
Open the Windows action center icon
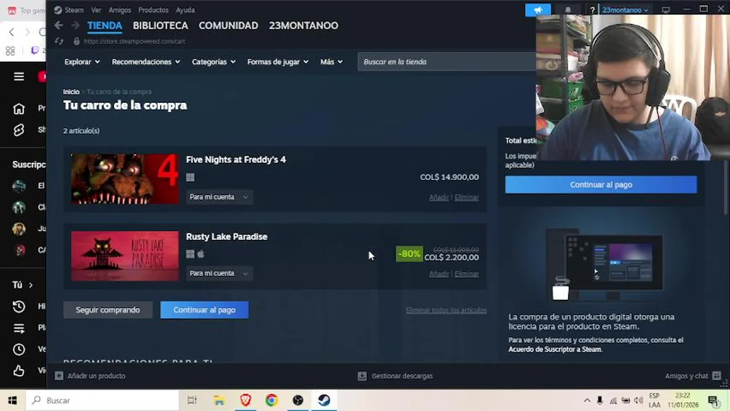coord(712,400)
